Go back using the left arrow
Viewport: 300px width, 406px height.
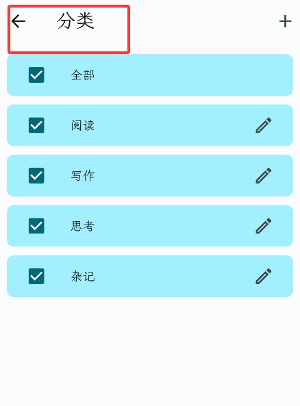18,21
